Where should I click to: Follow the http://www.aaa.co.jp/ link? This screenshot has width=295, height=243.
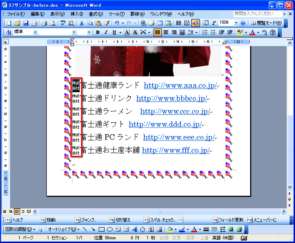[180, 86]
